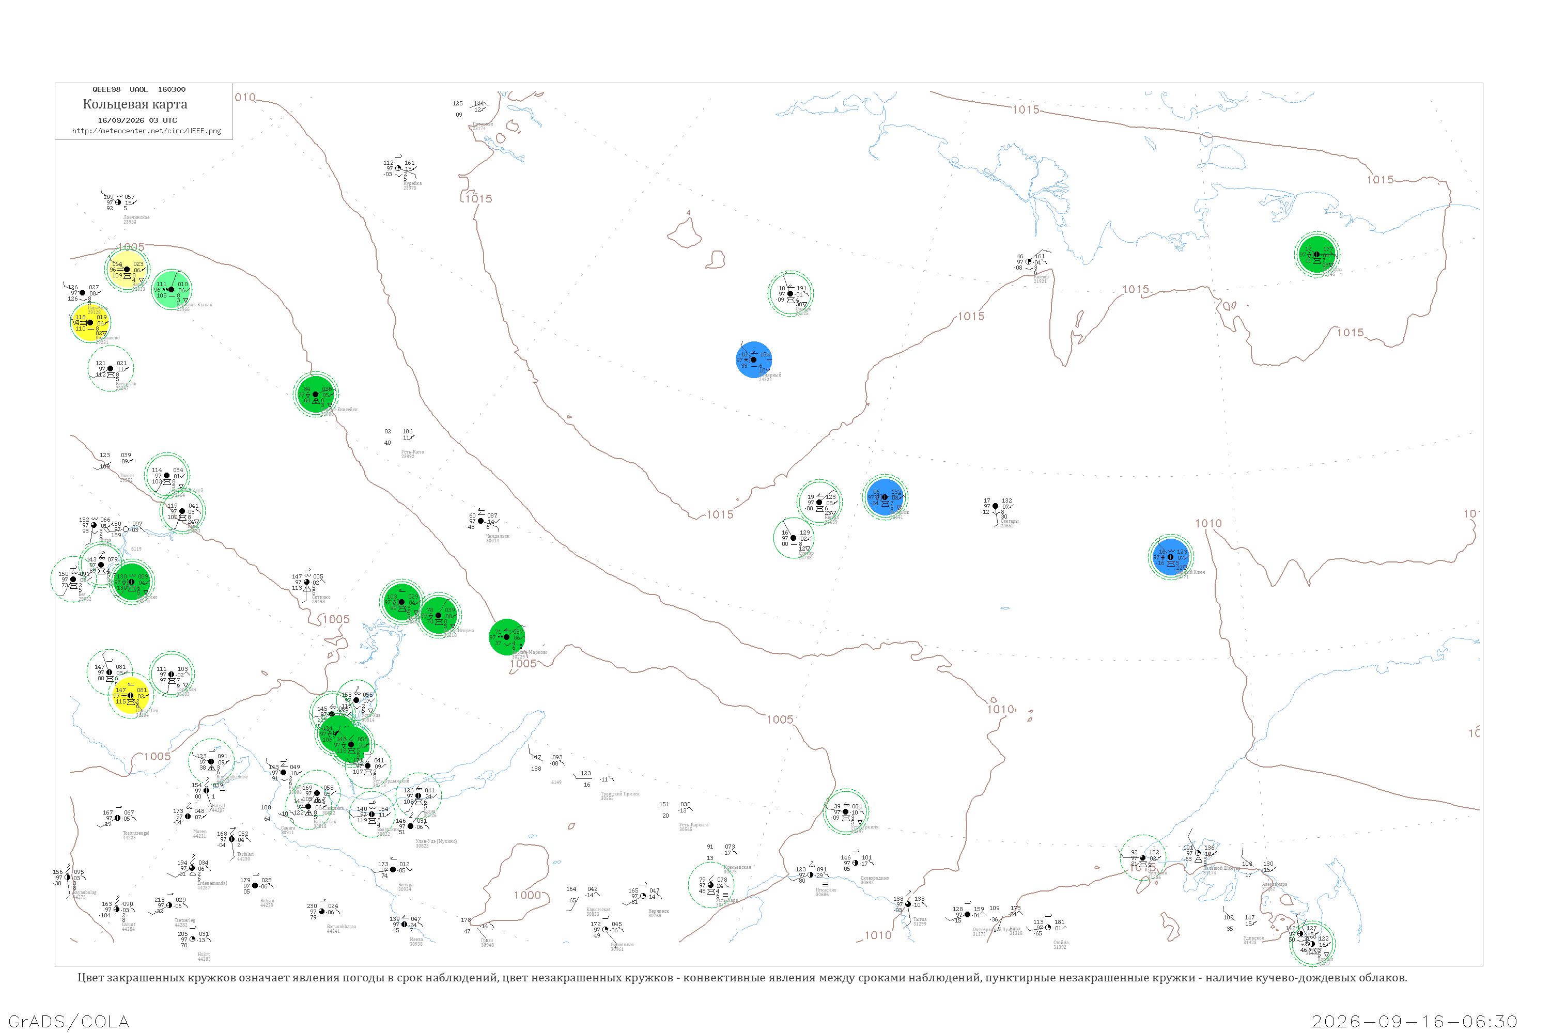Image resolution: width=1550 pixels, height=1033 pixels.
Task: Click the Russian legend text below the map
Action: [742, 978]
